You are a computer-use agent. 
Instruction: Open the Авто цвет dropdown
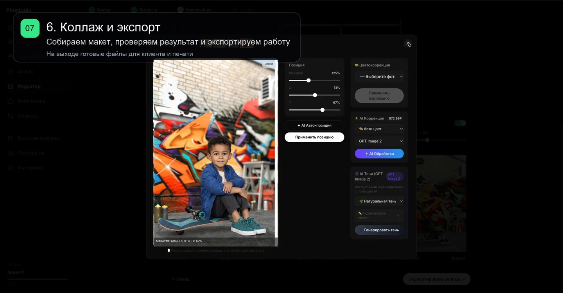click(x=379, y=129)
